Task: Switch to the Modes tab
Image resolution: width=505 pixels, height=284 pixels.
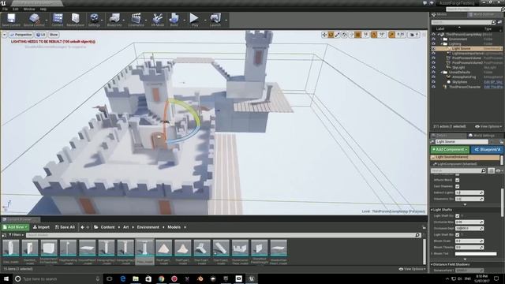Action: click(440, 14)
